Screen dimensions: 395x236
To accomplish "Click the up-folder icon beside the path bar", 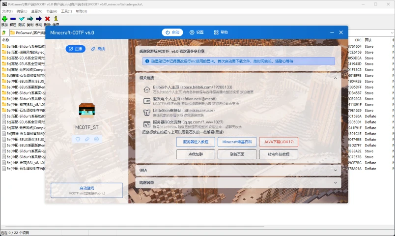I will (4, 32).
